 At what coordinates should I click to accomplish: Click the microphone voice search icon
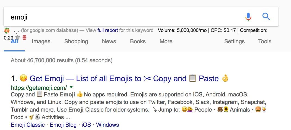click(248, 17)
